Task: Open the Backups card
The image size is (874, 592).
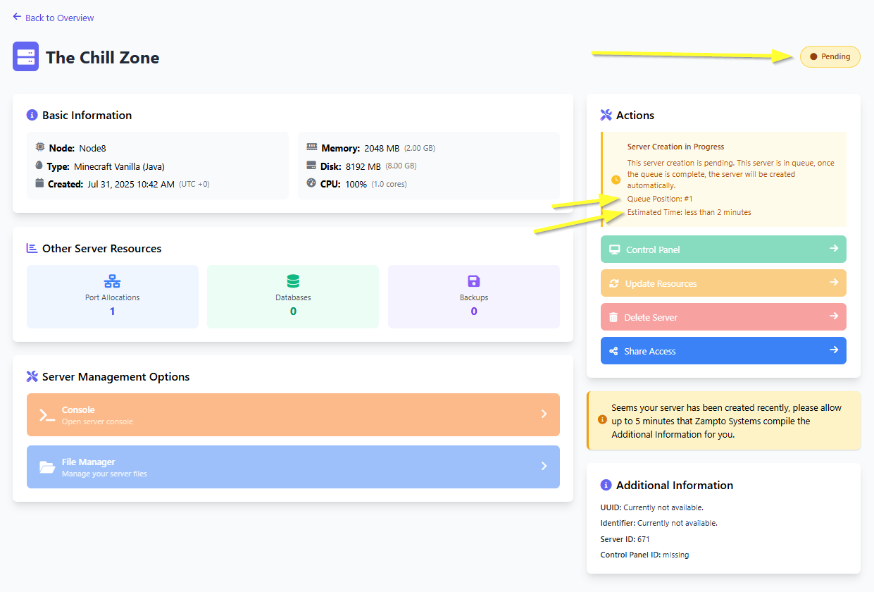Action: [474, 297]
